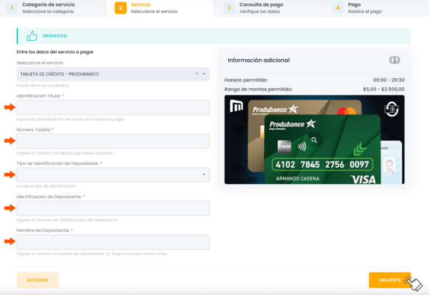429x295 pixels.
Task: Click the Número Tarjeta input field
Action: tap(113, 141)
